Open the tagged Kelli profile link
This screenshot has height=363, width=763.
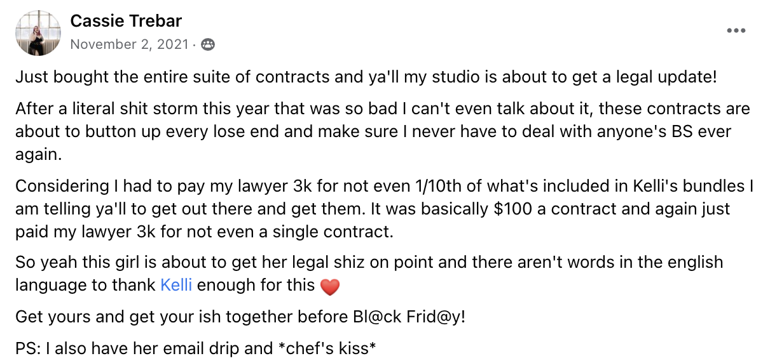176,285
